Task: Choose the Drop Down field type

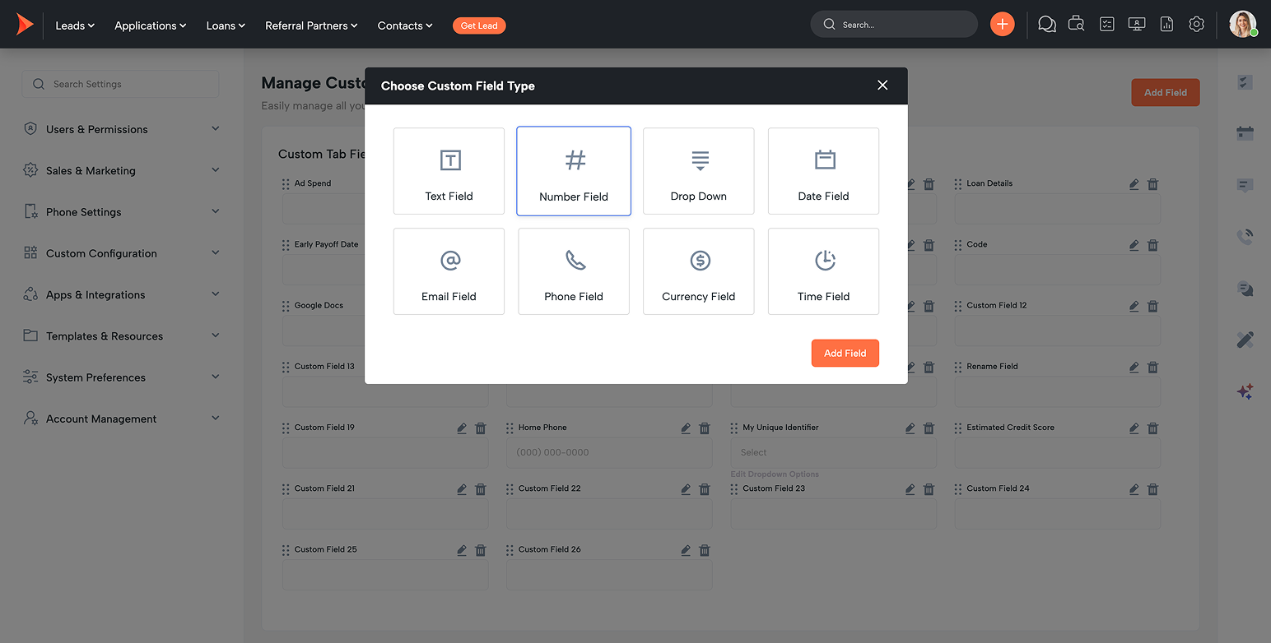Action: pos(698,171)
